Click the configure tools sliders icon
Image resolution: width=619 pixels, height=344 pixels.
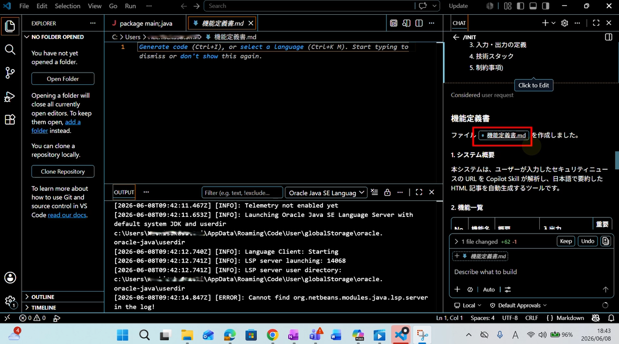click(x=508, y=290)
